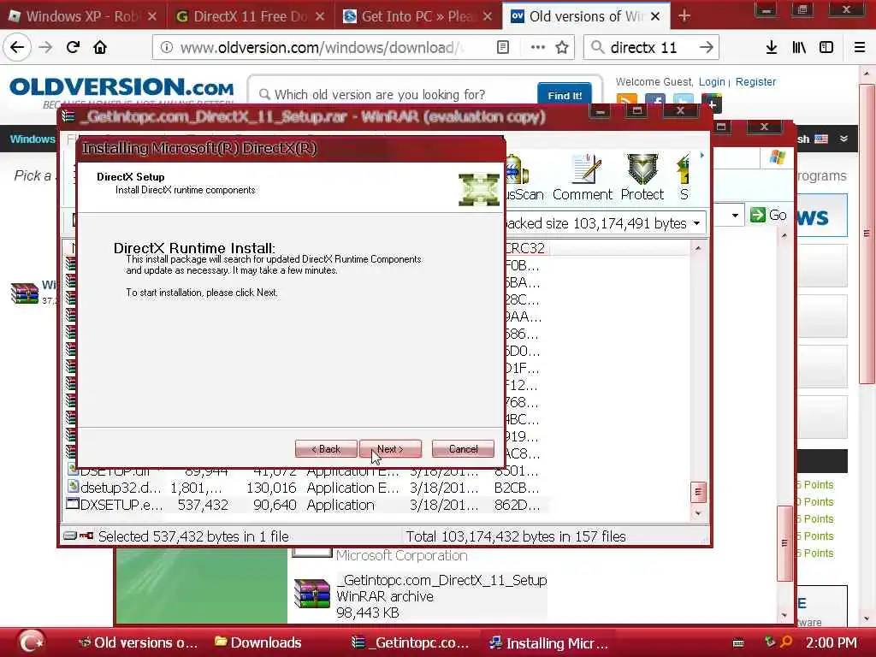876x657 pixels.
Task: Click Go button in Explorer window
Action: tap(769, 215)
